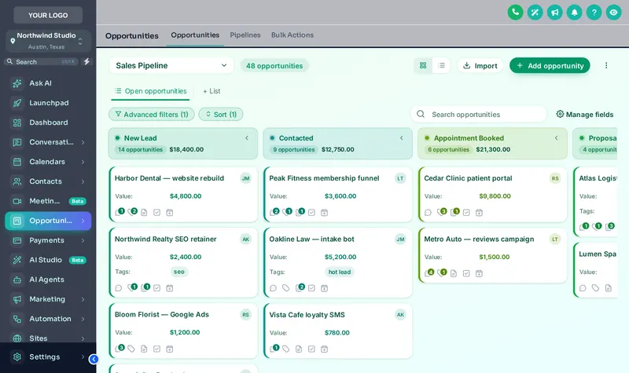629x373 pixels.
Task: Click the 48 opportunities badge
Action: pyautogui.click(x=274, y=66)
